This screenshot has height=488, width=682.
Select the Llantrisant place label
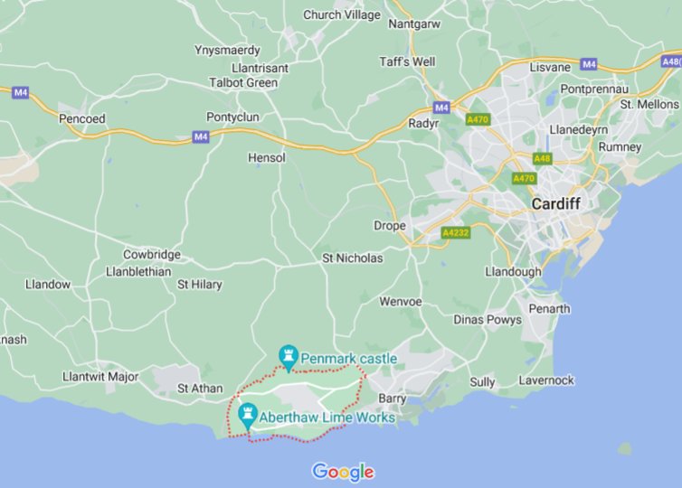(x=260, y=68)
